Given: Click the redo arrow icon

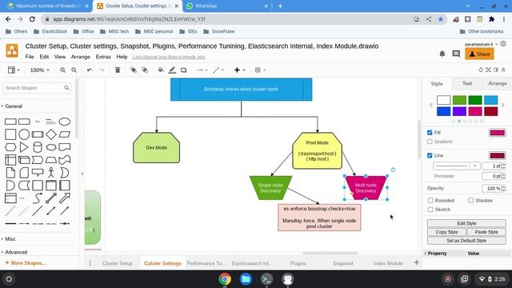Looking at the screenshot, I should 102,70.
